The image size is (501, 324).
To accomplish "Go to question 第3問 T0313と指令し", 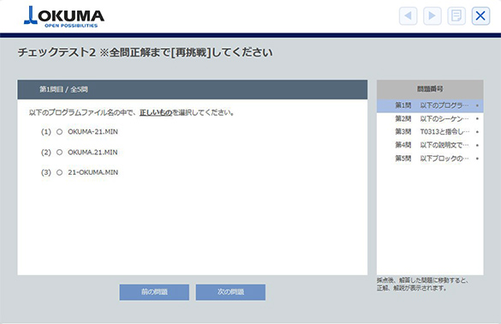I will 430,132.
